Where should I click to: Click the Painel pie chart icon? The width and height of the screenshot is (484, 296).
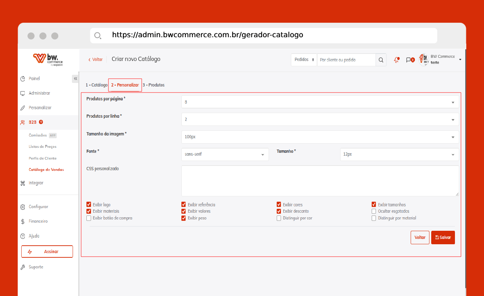(x=23, y=79)
